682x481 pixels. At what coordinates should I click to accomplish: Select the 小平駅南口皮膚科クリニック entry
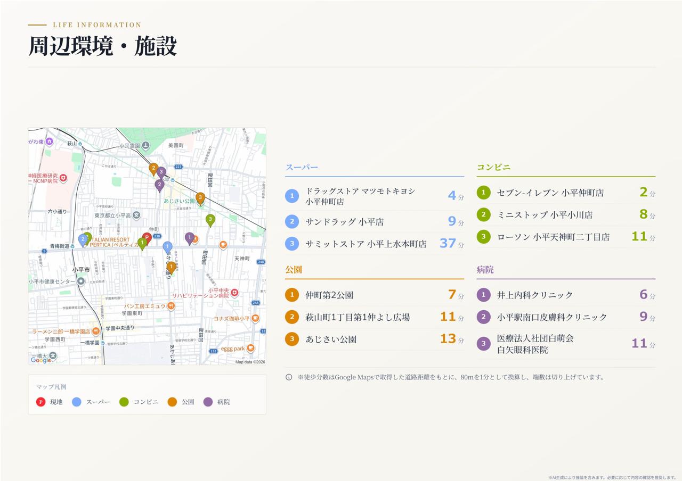566,317
